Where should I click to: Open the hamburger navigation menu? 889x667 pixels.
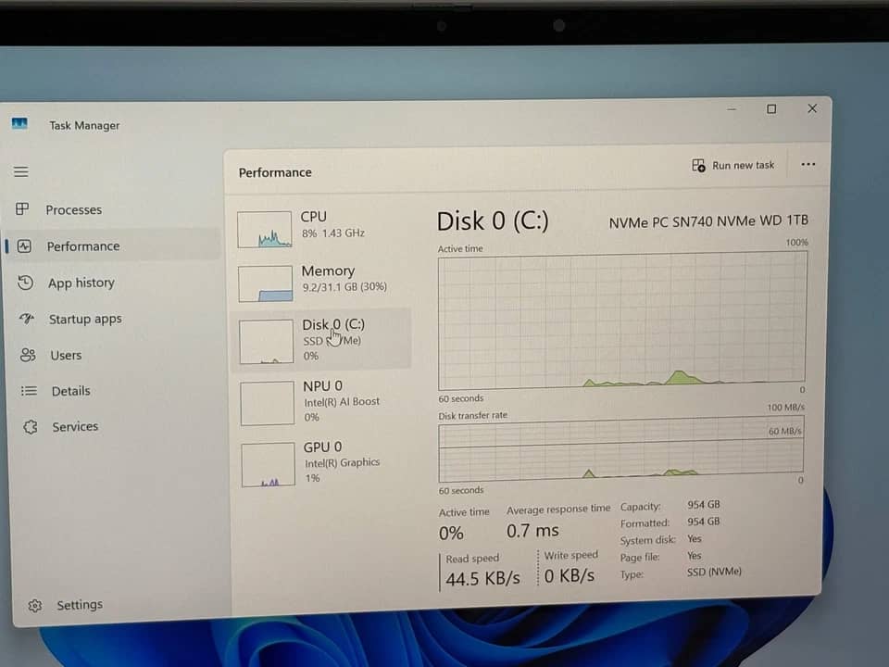point(21,171)
